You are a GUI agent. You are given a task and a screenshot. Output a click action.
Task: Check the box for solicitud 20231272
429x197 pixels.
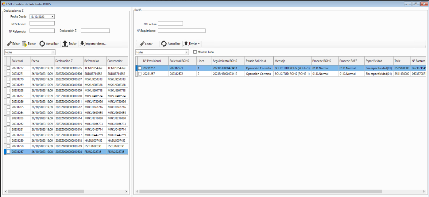click(8, 68)
